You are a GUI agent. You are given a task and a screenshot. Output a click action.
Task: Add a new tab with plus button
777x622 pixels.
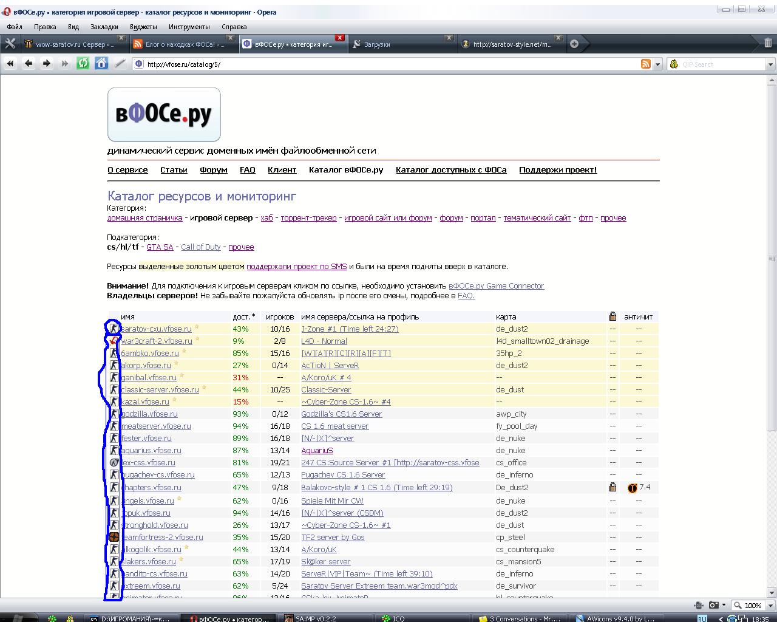point(574,44)
